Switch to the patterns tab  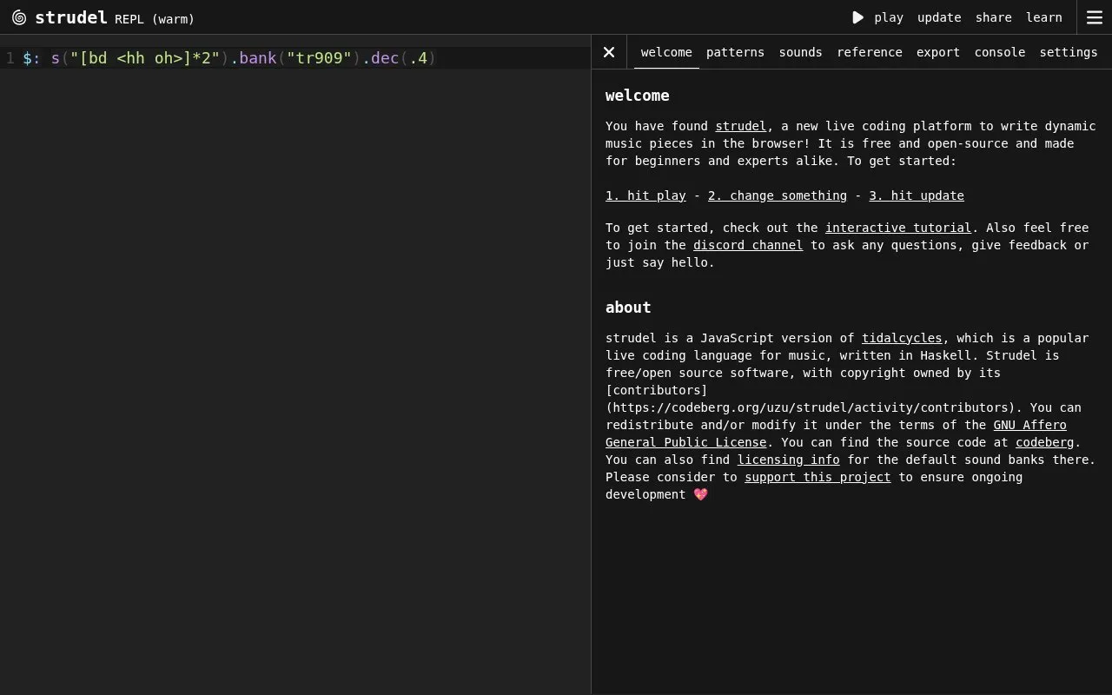[x=735, y=52]
